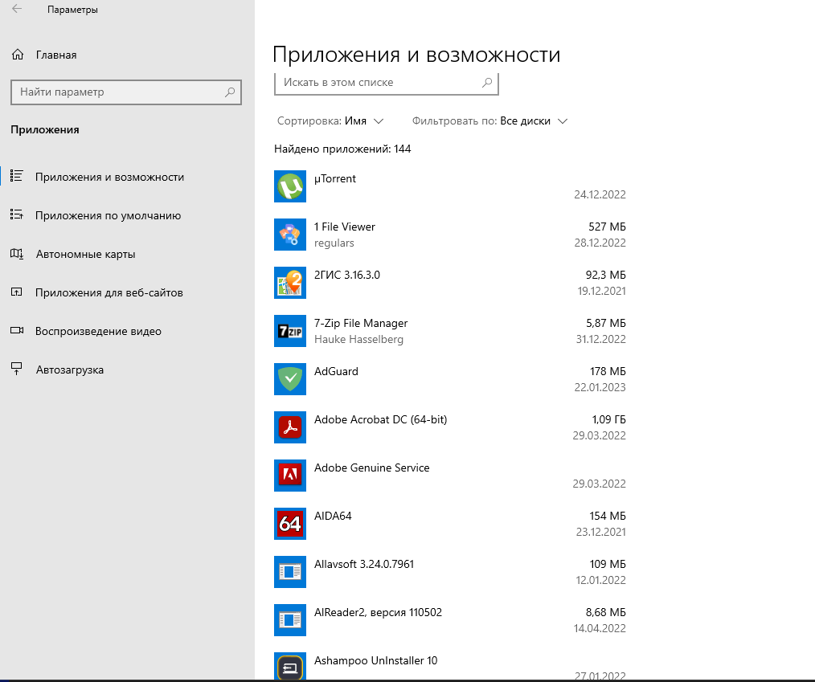Select the Приложения для веб-сайтов icon
Viewport: 815px width, 682px height.
17,292
